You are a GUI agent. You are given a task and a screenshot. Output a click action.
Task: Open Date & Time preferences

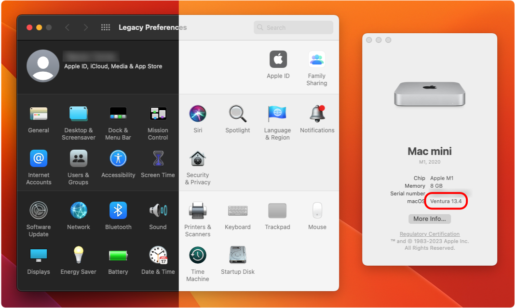coord(158,255)
